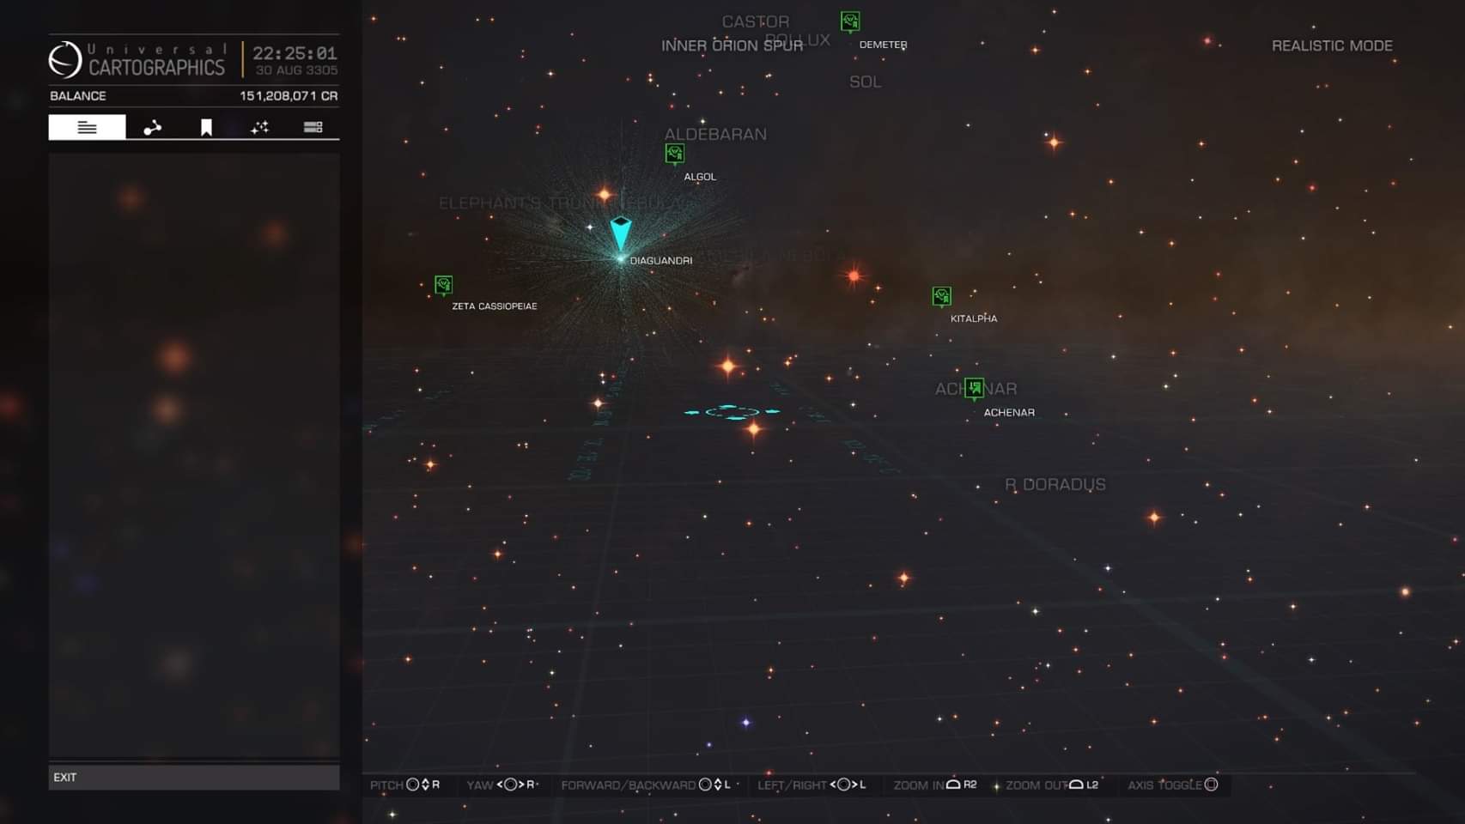Viewport: 1465px width, 824px height.
Task: Switch to the Navigation route-plotting tab
Action: [153, 127]
